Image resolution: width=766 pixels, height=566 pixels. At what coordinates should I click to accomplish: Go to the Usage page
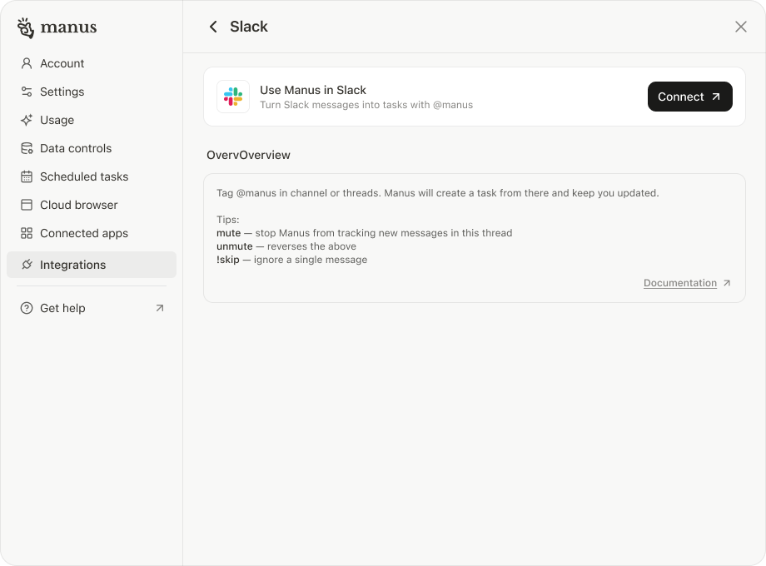pos(92,120)
